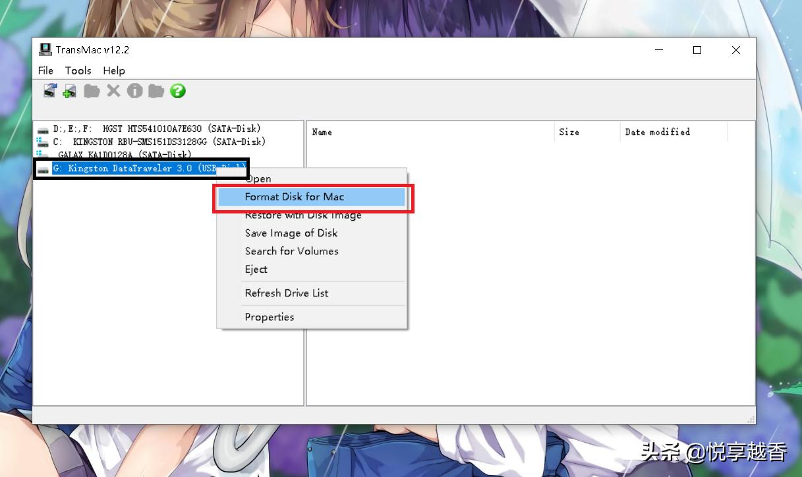Choose Format Disk for Mac
Image resolution: width=802 pixels, height=477 pixels.
295,196
